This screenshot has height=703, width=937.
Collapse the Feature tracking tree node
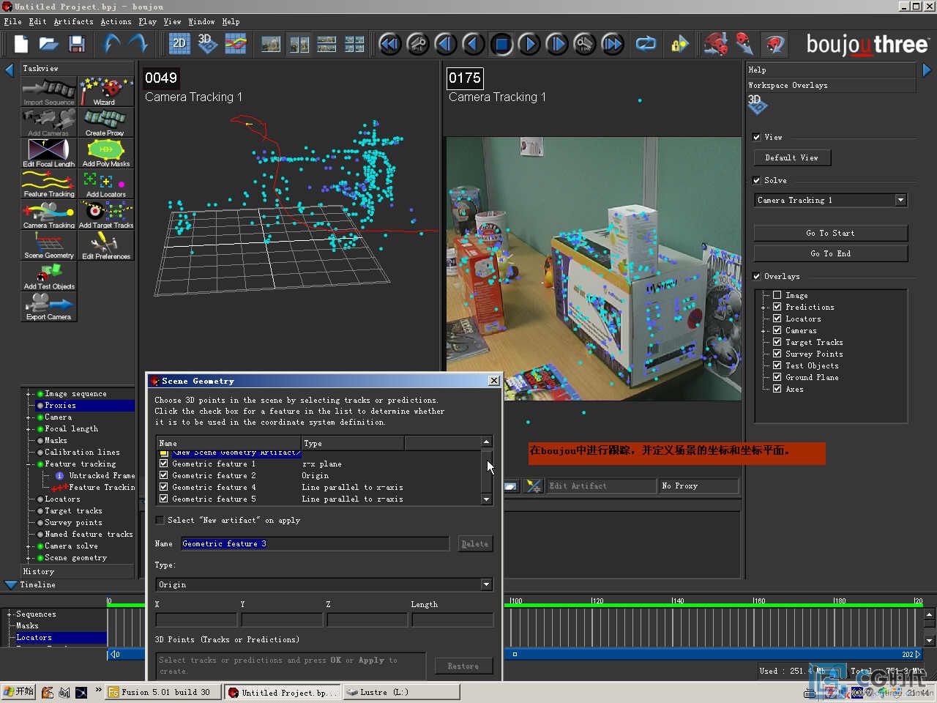coord(29,464)
